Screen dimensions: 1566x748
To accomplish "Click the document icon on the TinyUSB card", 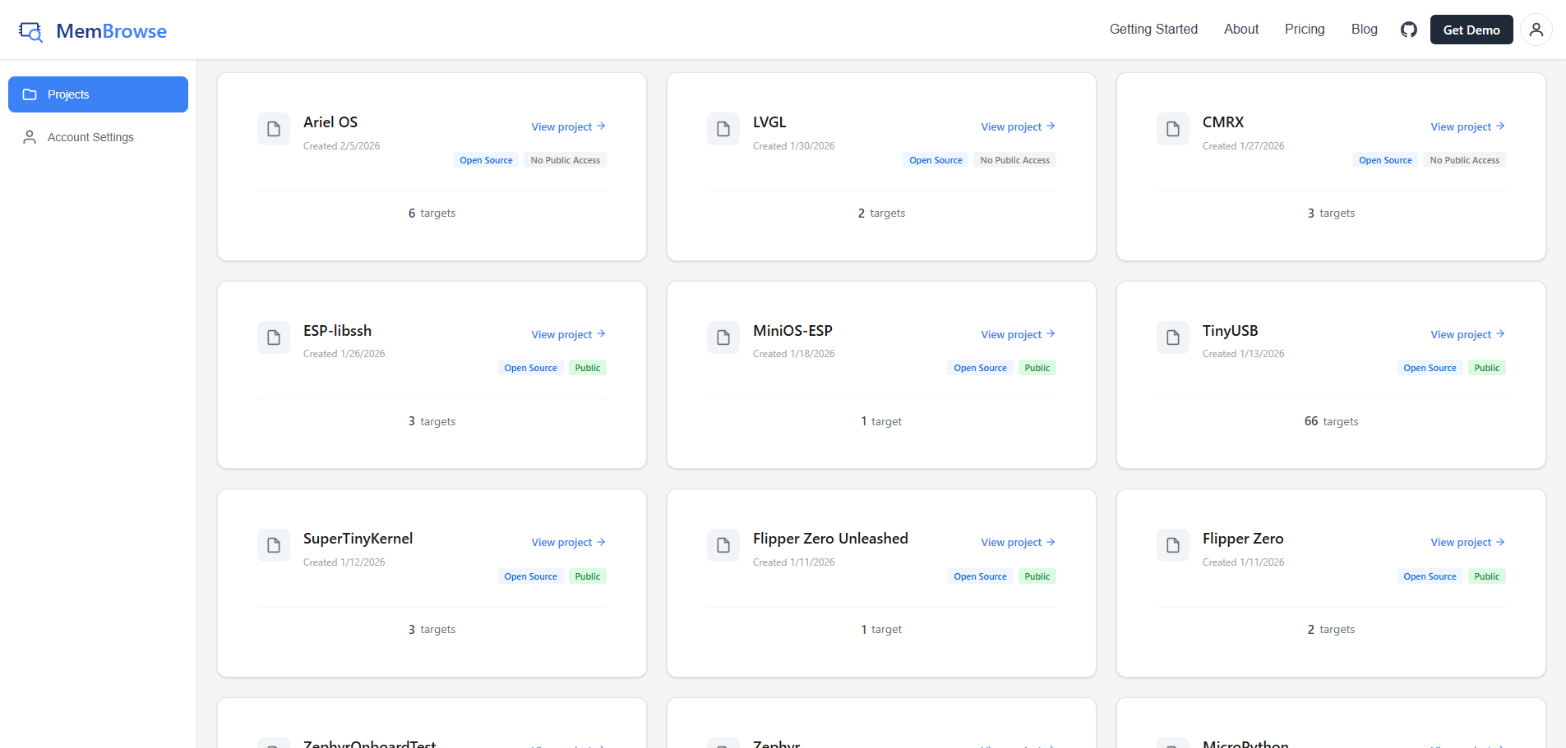I will [1173, 337].
